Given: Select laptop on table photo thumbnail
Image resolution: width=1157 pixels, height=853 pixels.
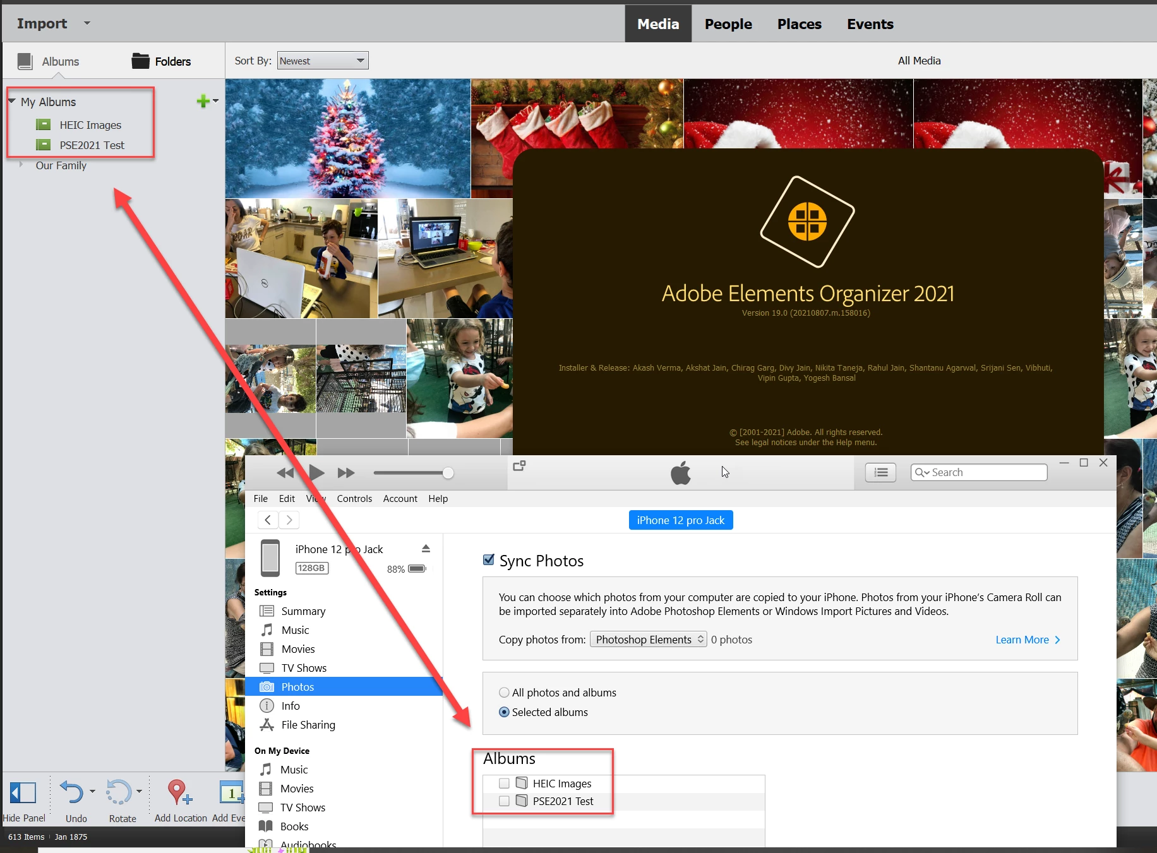Looking at the screenshot, I should [445, 258].
